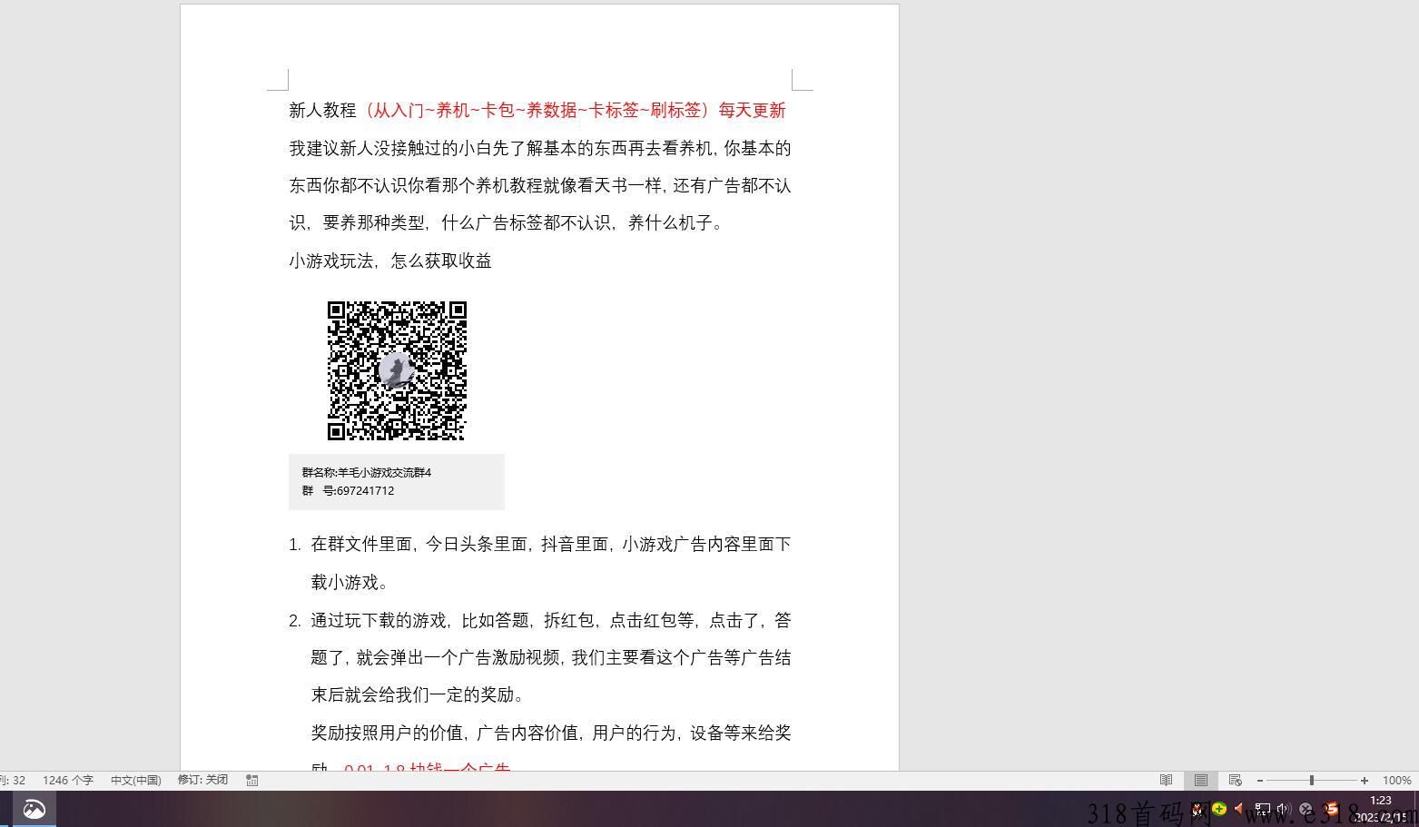Select Print Layout view icon
Image resolution: width=1419 pixels, height=827 pixels.
1201,780
